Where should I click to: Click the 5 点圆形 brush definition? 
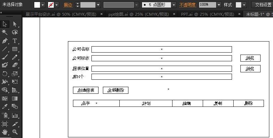[156, 5]
